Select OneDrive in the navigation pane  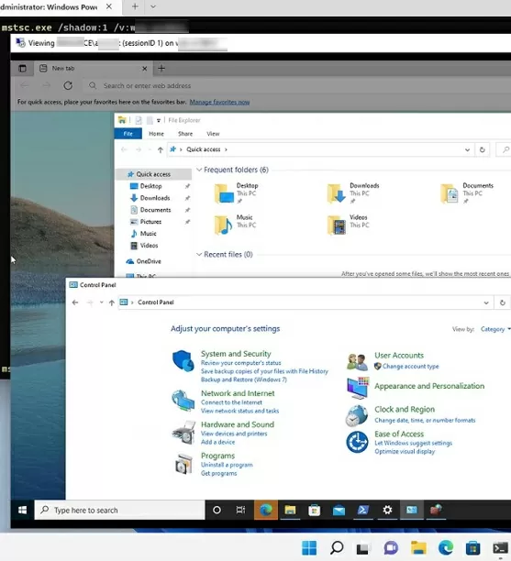click(149, 261)
